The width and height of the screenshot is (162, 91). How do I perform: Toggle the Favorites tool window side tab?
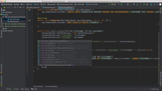coord(1,68)
